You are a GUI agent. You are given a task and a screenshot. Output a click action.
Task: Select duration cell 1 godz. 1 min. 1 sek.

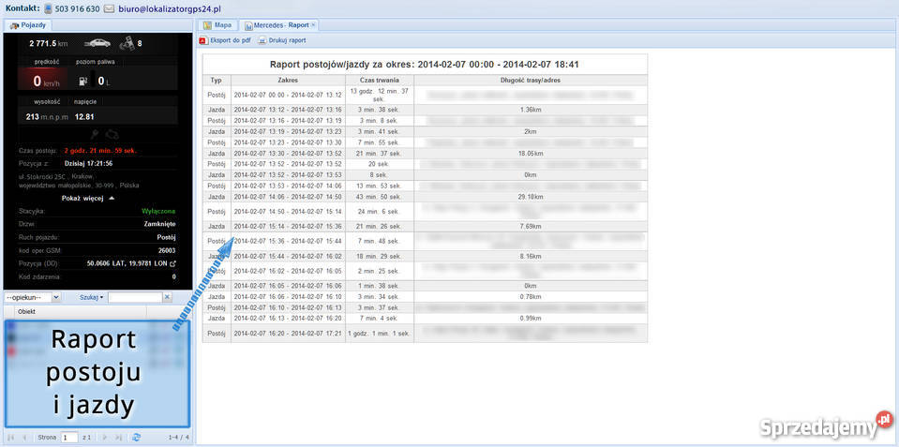379,333
